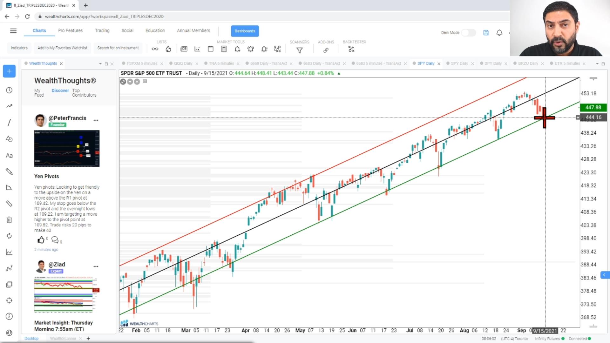This screenshot has width=610, height=343.
Task: Click the trash delete drawings icon
Action: click(x=9, y=220)
